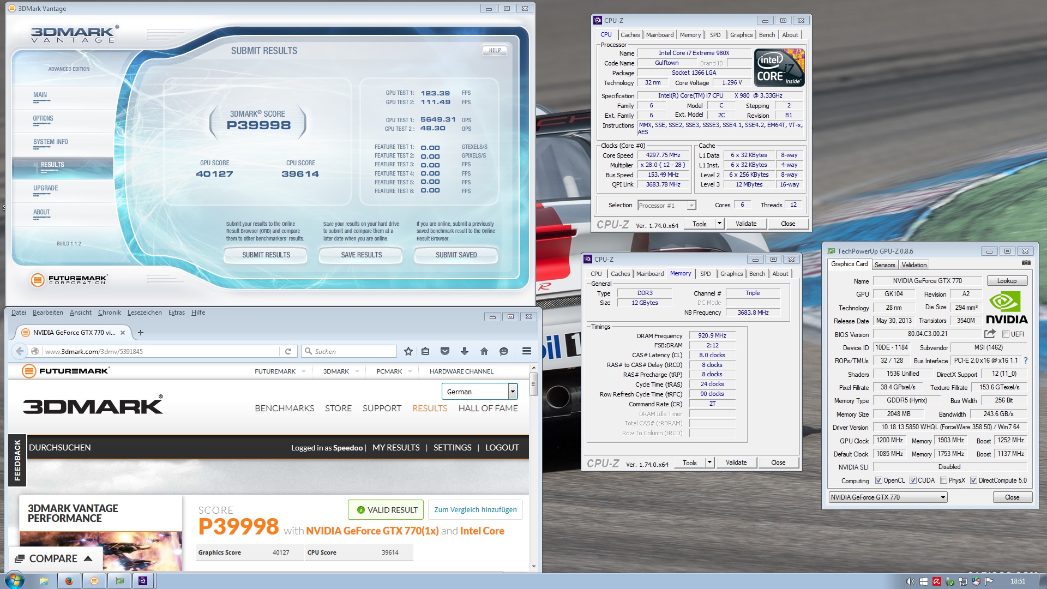The height and width of the screenshot is (589, 1047).
Task: Expand the Tools arrow in CPU-Z CPU window
Action: point(719,224)
